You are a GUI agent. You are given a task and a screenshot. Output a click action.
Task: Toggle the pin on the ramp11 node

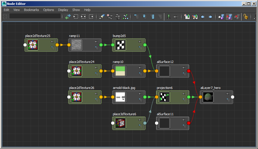coord(96,42)
